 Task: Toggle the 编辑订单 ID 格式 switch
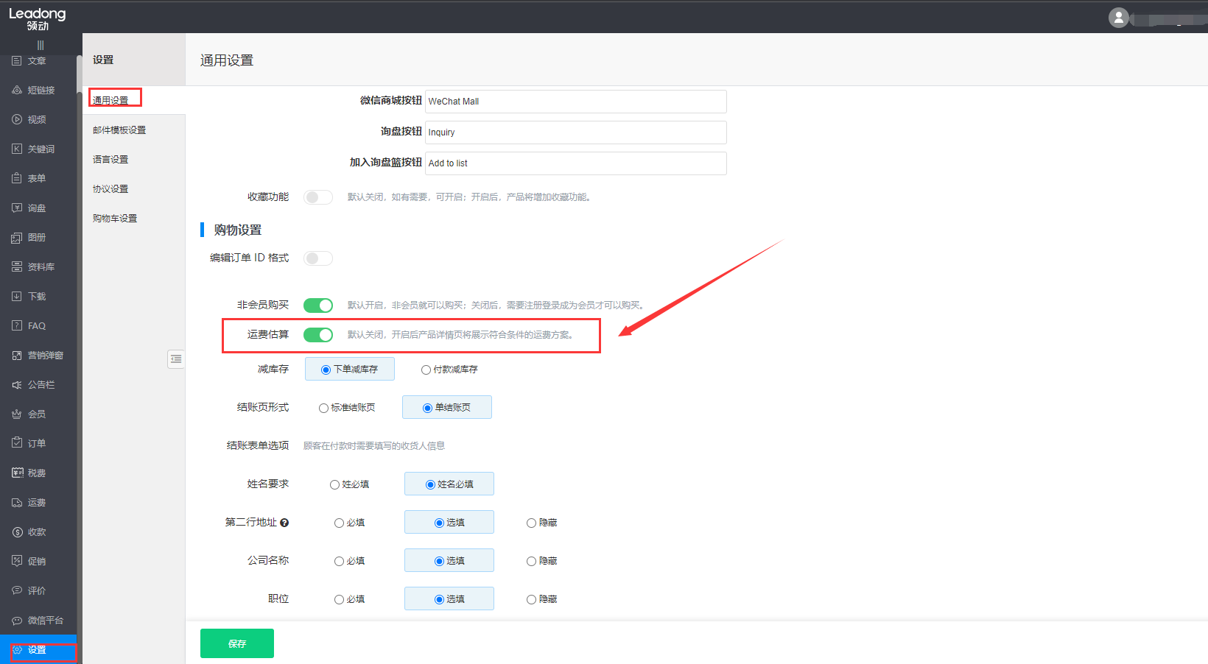[x=318, y=258]
